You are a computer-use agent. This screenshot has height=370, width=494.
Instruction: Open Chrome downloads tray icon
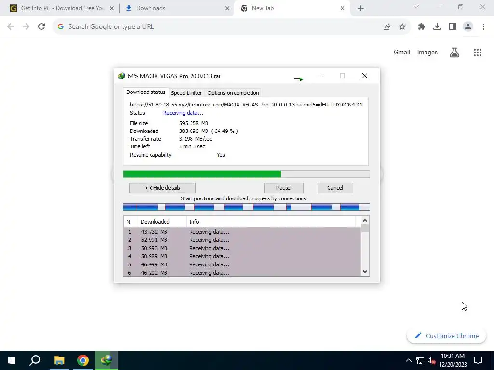pos(437,27)
